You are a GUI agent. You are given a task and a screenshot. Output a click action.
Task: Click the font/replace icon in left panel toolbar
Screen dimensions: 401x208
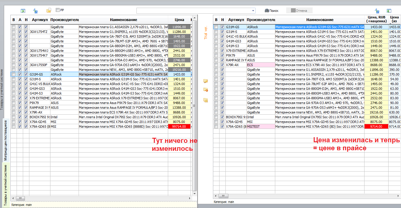36,11
